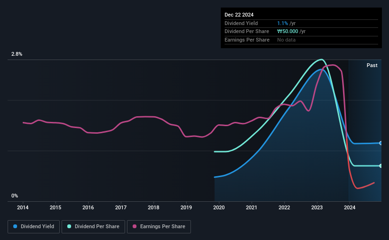Click the 2016 x-axis label

(x=88, y=207)
